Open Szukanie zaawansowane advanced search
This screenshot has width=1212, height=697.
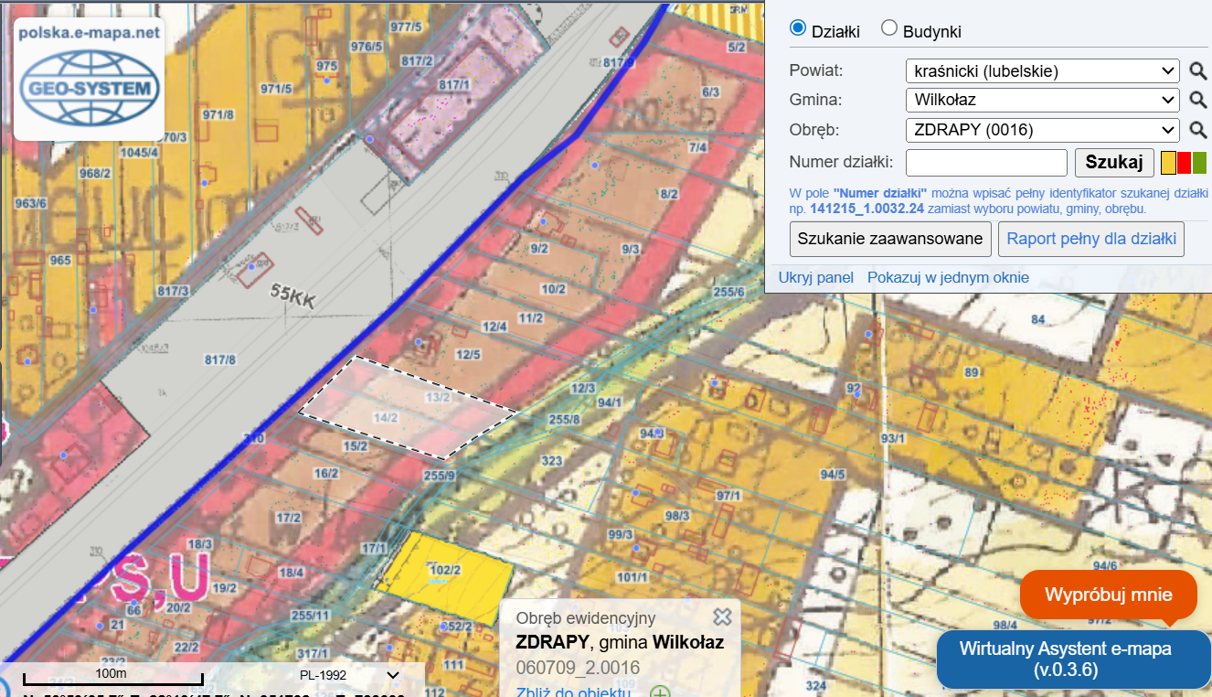point(890,239)
